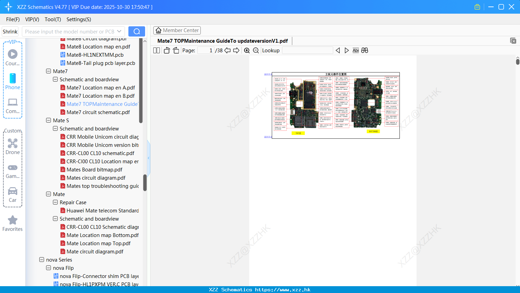Viewport: 520px width, 293px height.
Task: Open the Game console category
Action: pyautogui.click(x=13, y=171)
